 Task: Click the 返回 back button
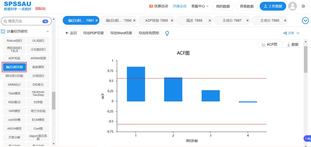point(71,33)
